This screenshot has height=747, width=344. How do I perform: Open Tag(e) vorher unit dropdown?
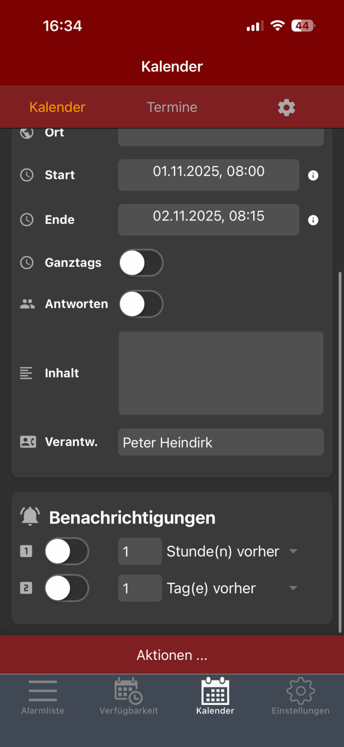[232, 588]
